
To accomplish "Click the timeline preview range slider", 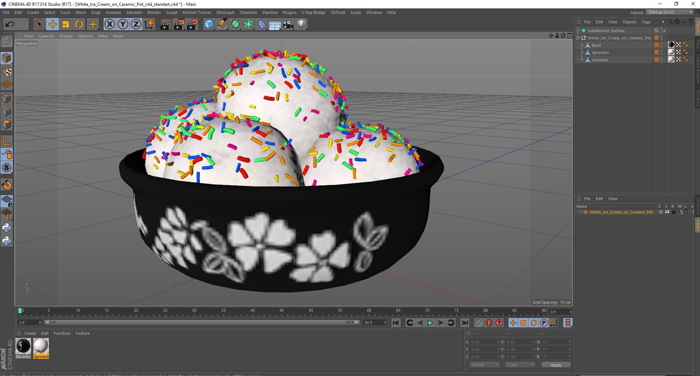I will tap(202, 322).
